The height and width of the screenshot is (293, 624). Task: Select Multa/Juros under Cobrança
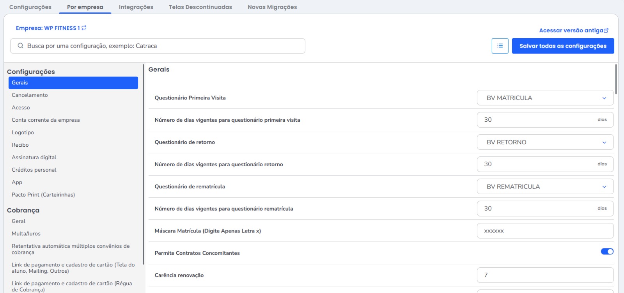coord(26,234)
